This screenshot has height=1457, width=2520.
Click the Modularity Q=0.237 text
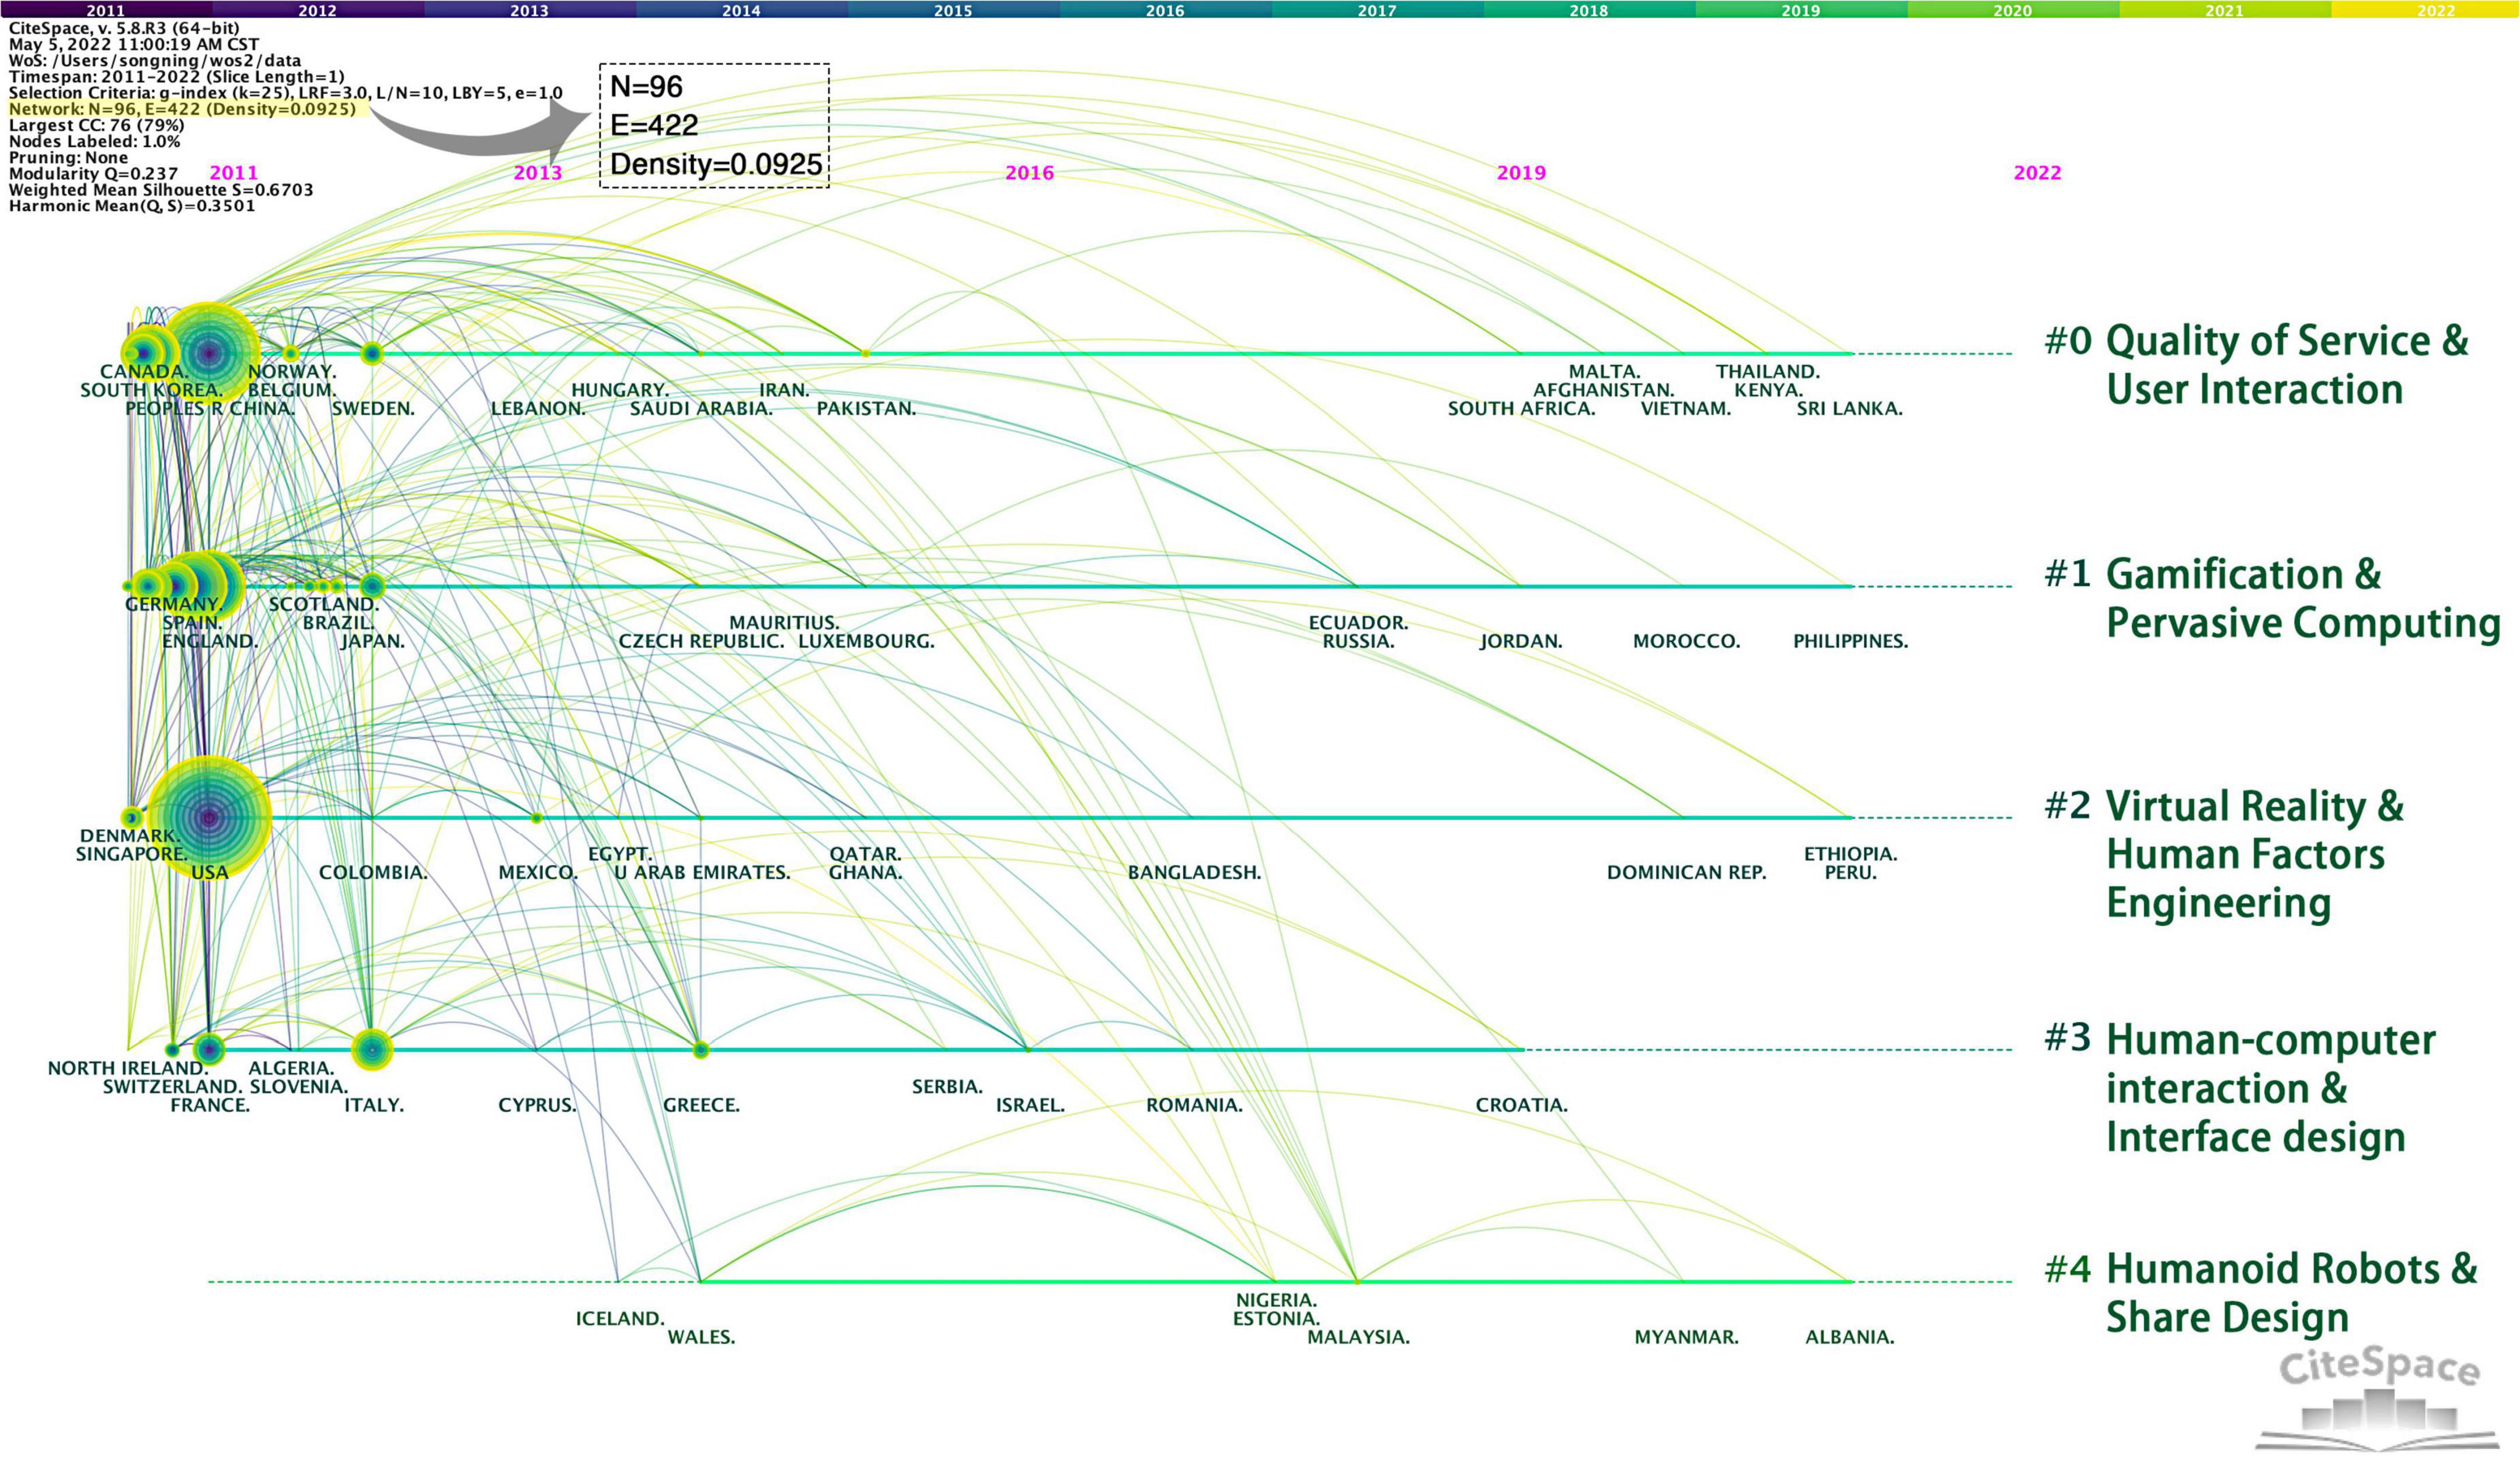(x=93, y=173)
